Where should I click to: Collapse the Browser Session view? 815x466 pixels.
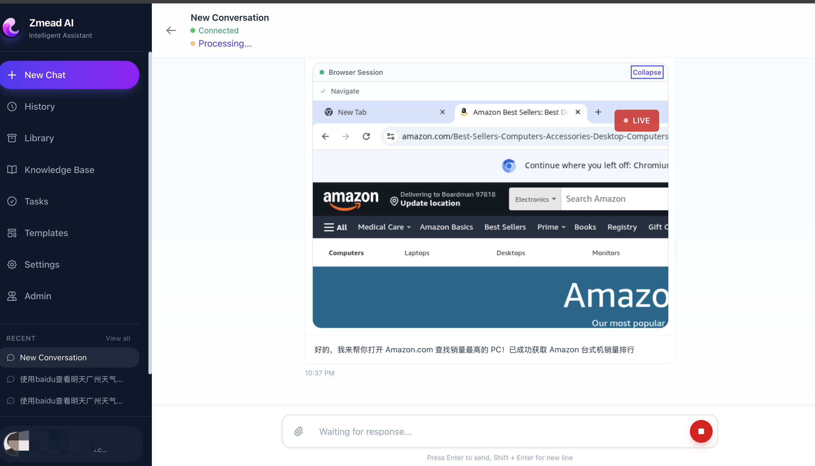click(647, 72)
